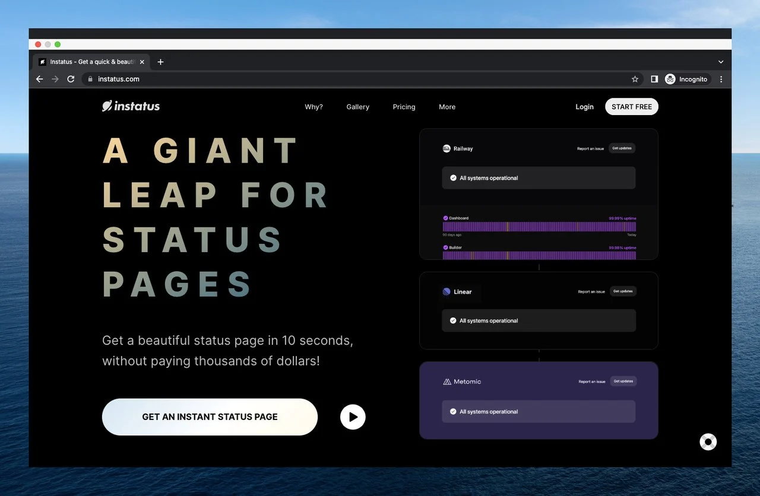Reload the page with refresh icon
Image resolution: width=760 pixels, height=496 pixels.
[x=71, y=79]
